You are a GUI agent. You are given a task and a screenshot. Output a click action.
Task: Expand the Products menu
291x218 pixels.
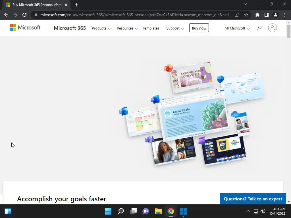pyautogui.click(x=101, y=28)
